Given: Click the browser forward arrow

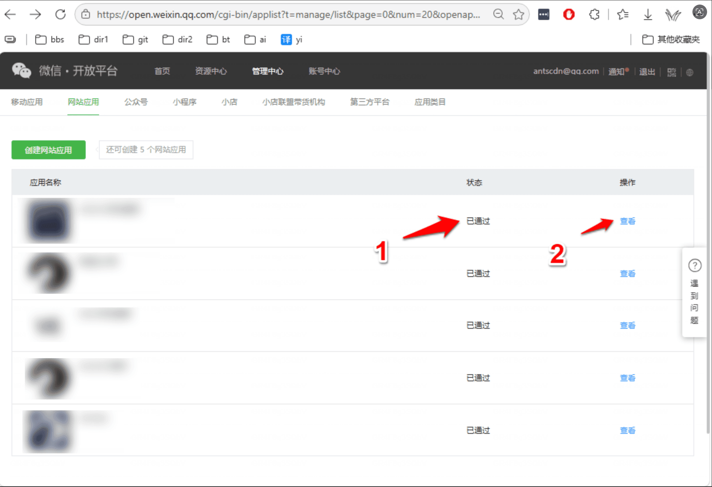Looking at the screenshot, I should click(35, 14).
